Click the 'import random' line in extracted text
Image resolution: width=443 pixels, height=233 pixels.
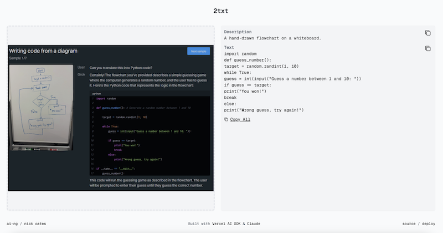click(241, 54)
